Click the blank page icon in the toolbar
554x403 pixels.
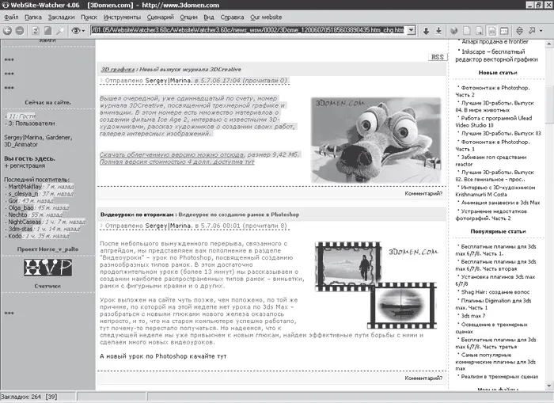(x=467, y=31)
